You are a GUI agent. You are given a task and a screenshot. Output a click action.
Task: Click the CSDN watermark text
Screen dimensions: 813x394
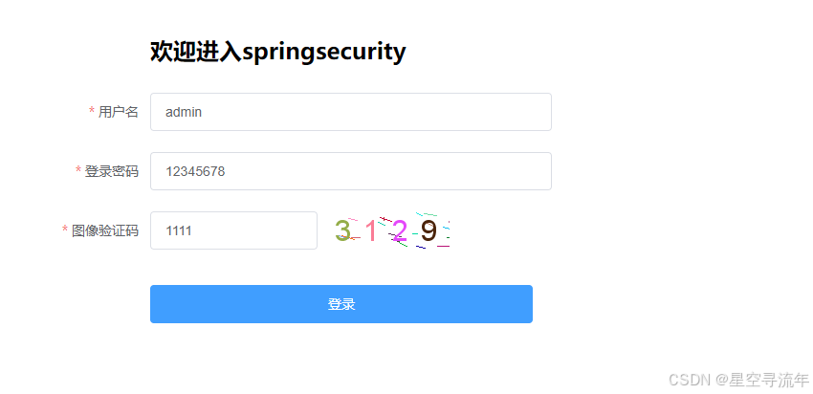coord(689,380)
